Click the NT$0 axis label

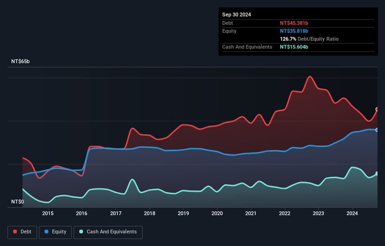tap(18, 202)
